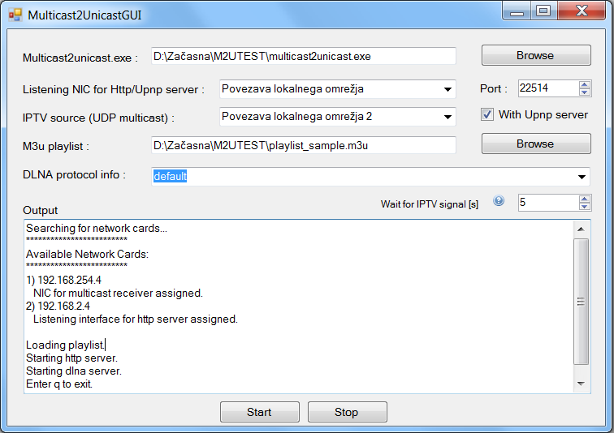Click the Start button
This screenshot has height=433, width=614.
click(x=260, y=412)
